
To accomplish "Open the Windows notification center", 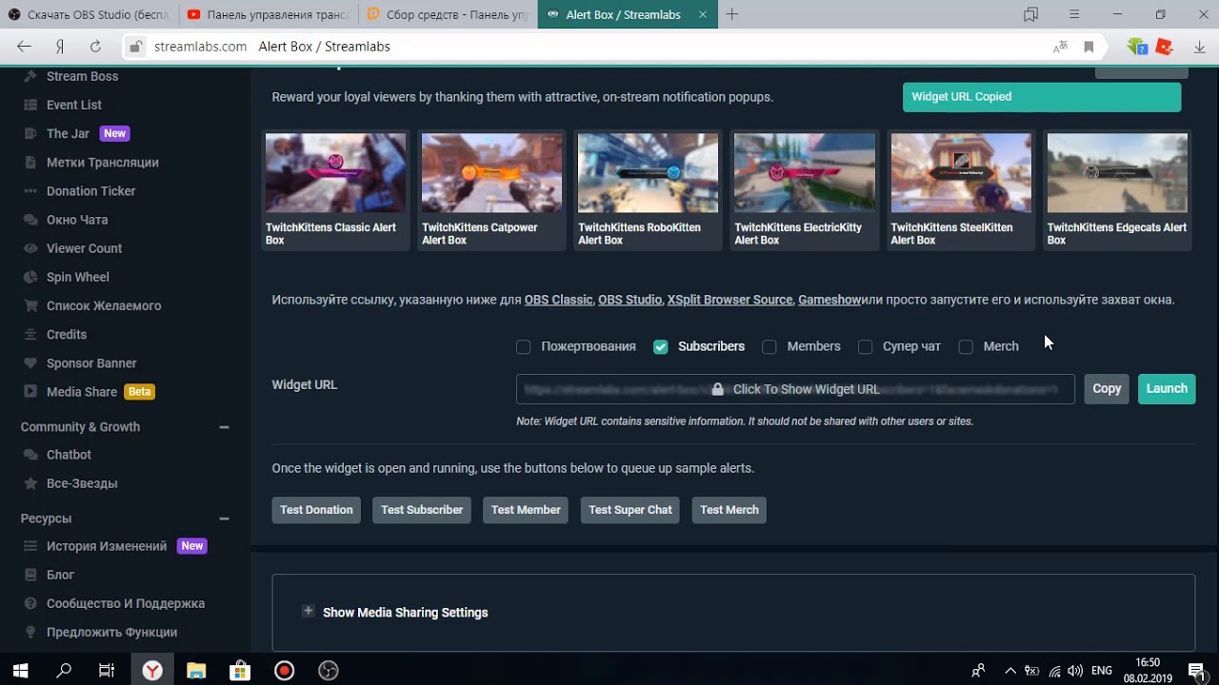I will tap(1196, 671).
